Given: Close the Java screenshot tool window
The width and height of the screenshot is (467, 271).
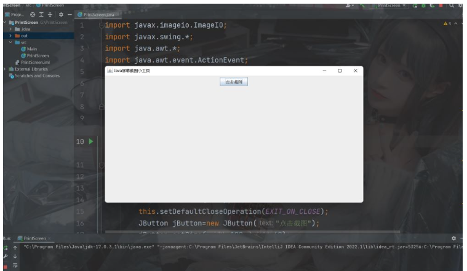Looking at the screenshot, I should click(355, 71).
